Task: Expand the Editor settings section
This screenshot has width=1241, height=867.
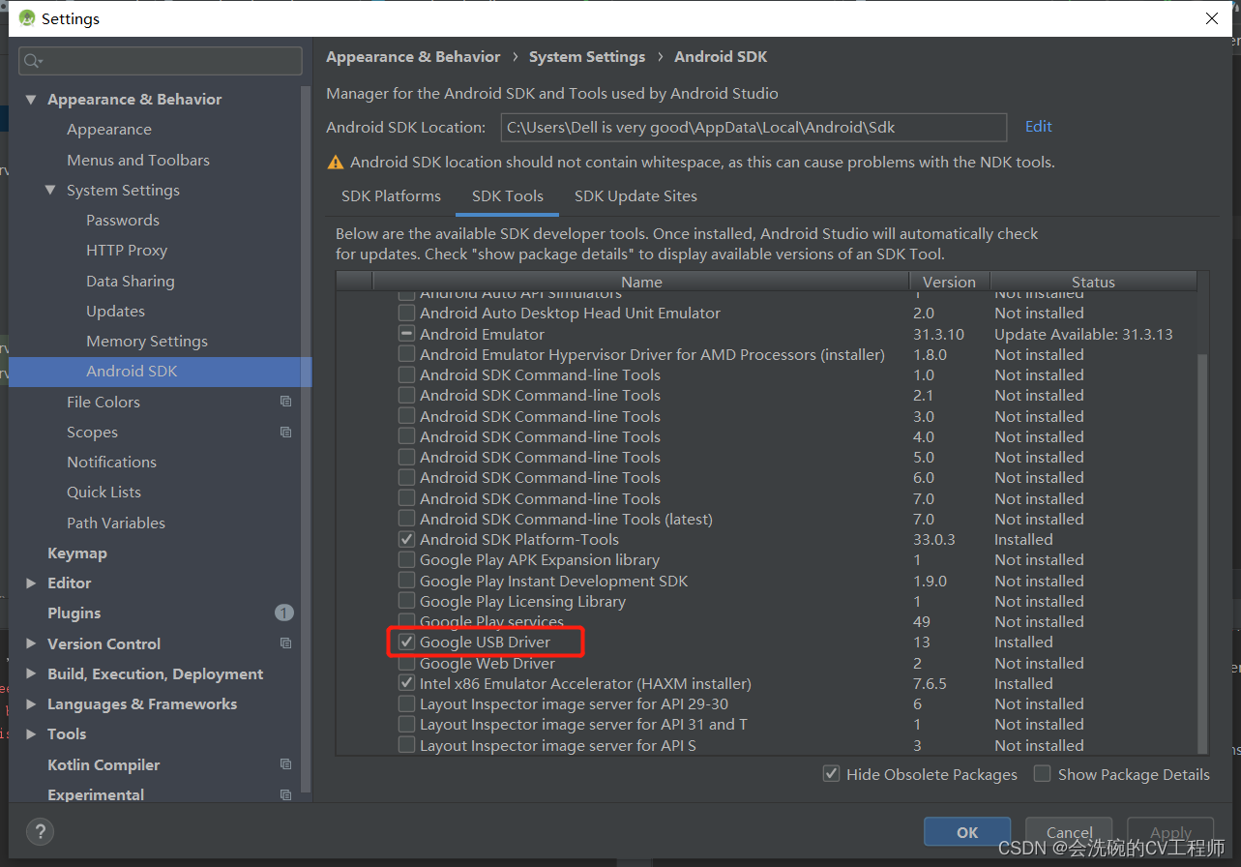Action: coord(31,583)
